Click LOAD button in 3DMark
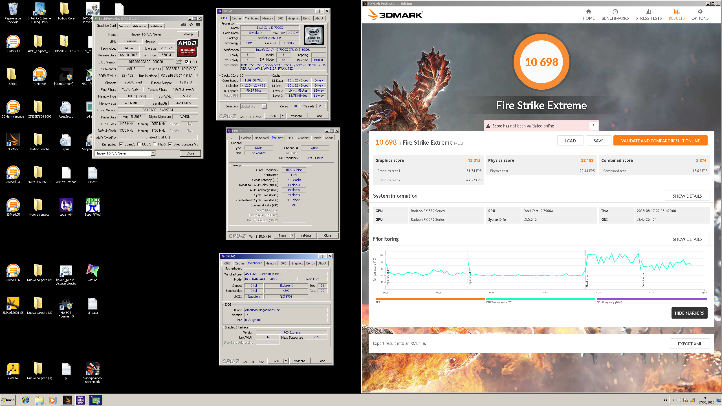Viewport: 722px width, 406px height. [x=570, y=141]
